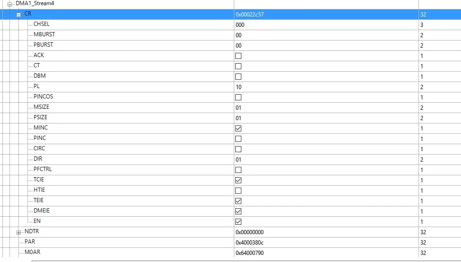Select the CIRC field label
The image size is (461, 262).
pyautogui.click(x=39, y=148)
